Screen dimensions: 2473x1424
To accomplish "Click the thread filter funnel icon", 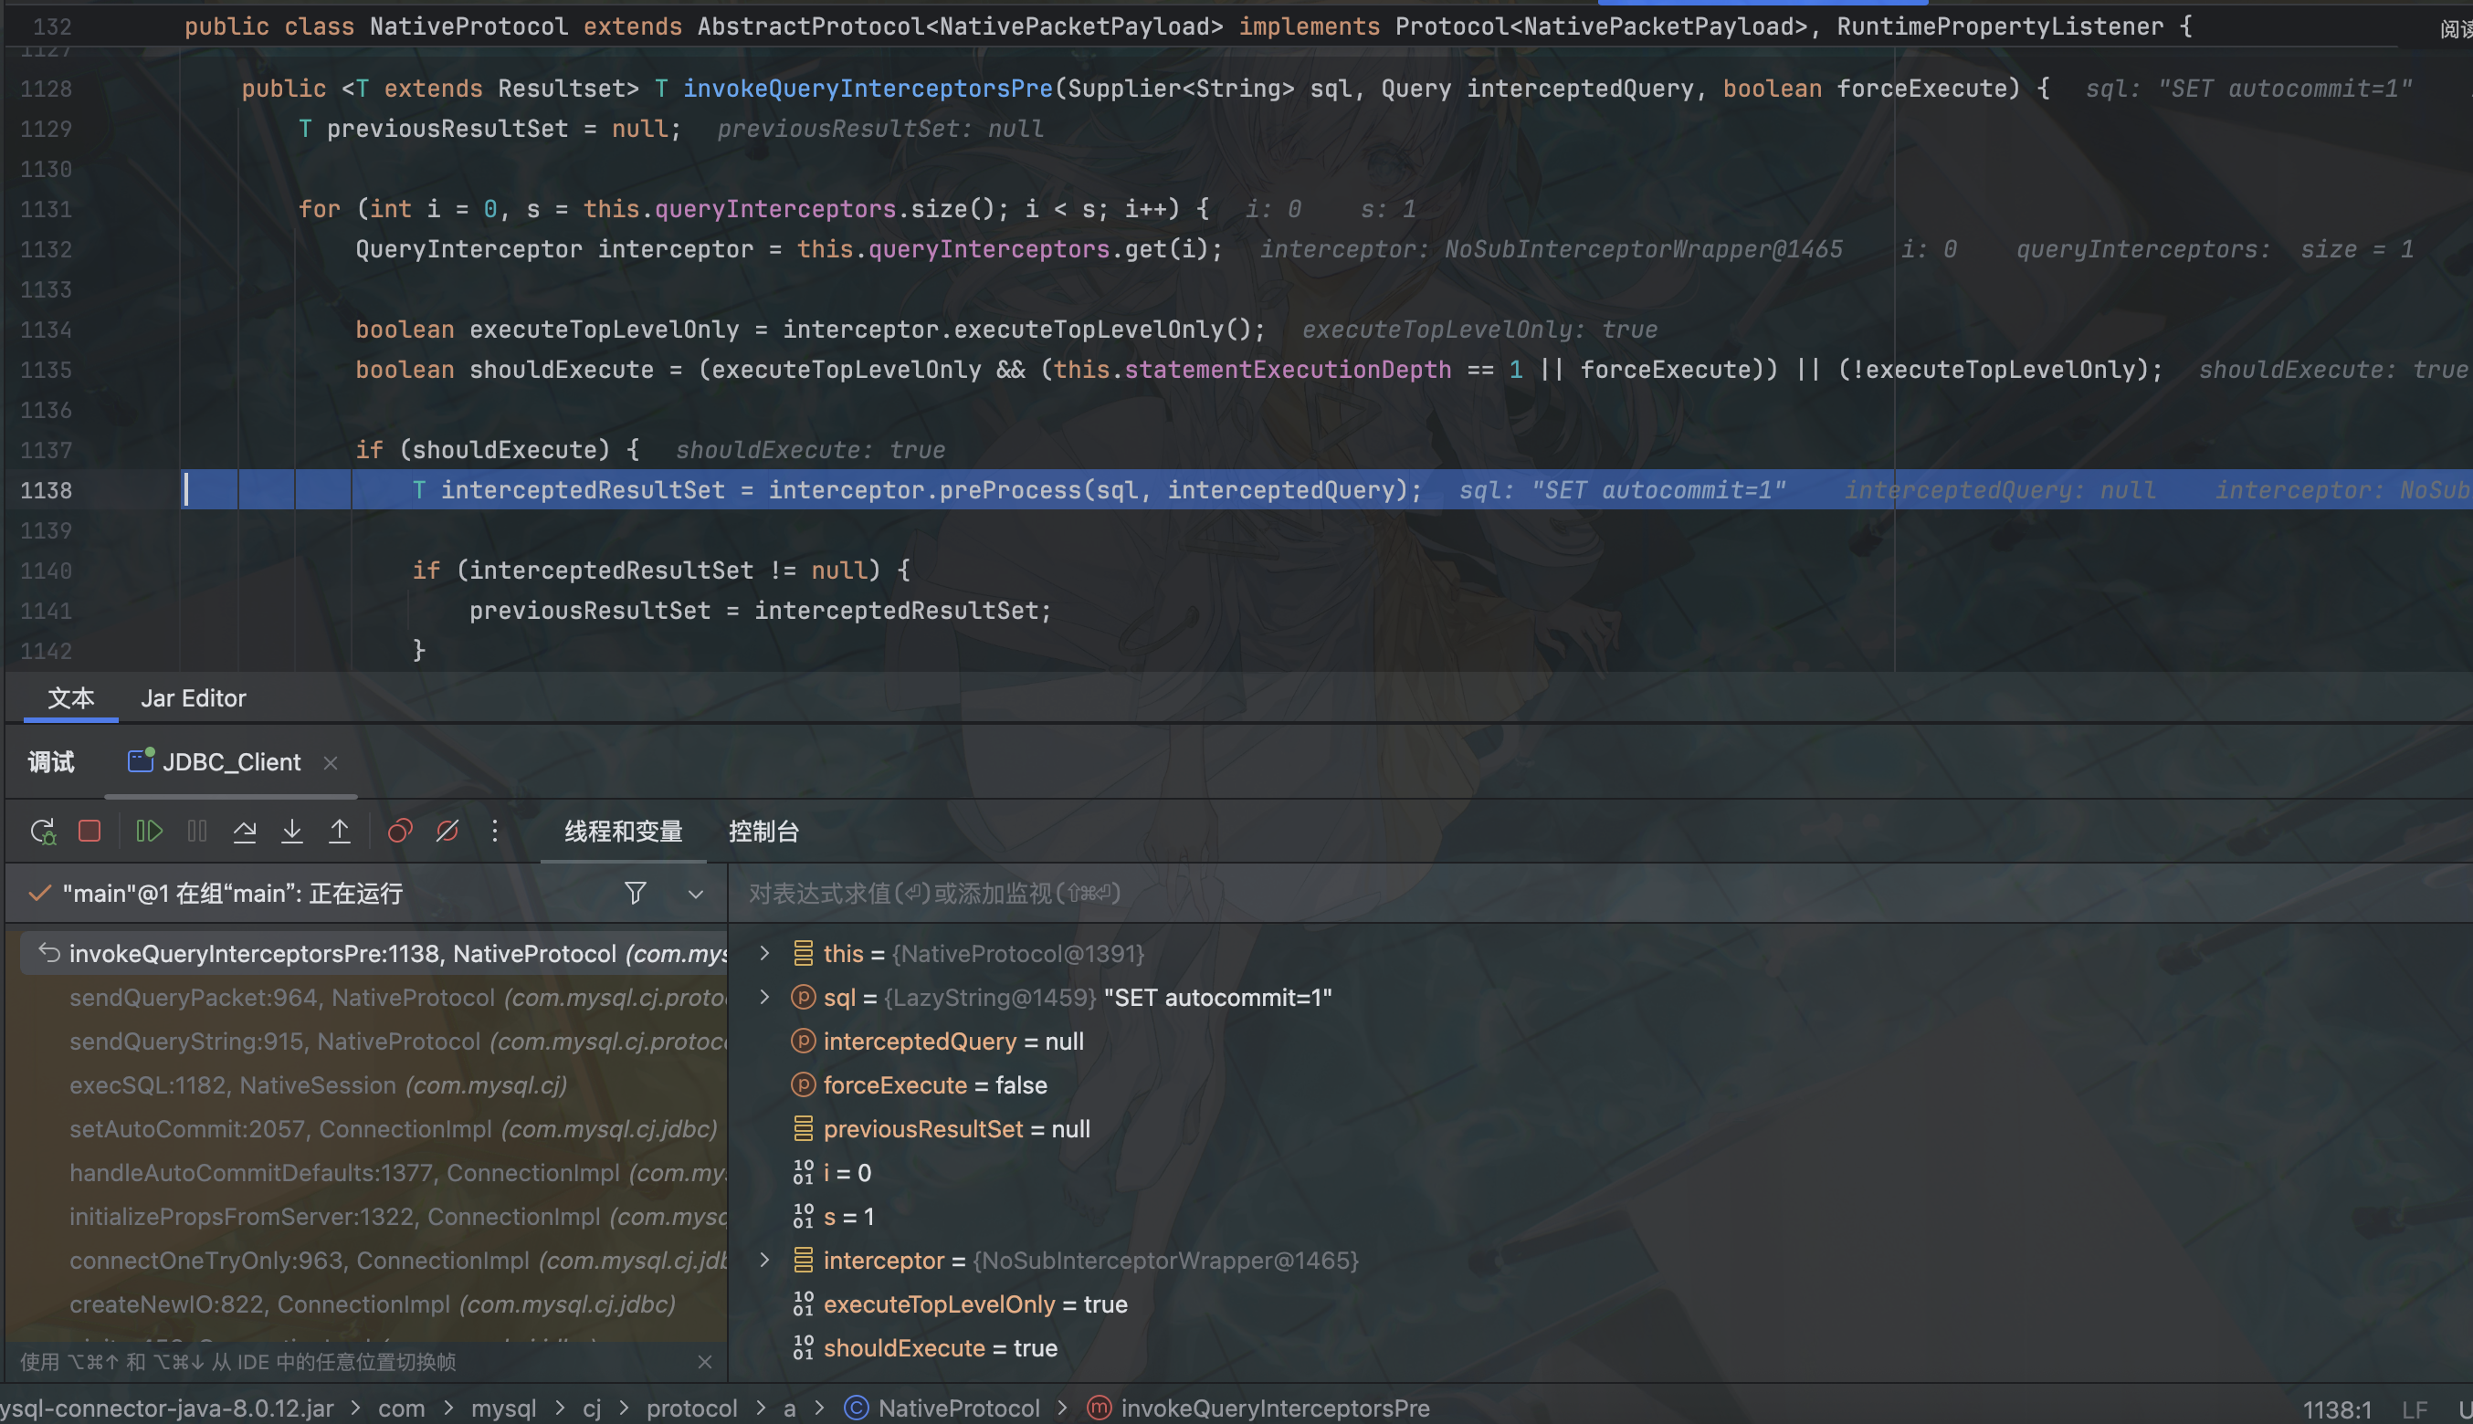I will (x=635, y=893).
